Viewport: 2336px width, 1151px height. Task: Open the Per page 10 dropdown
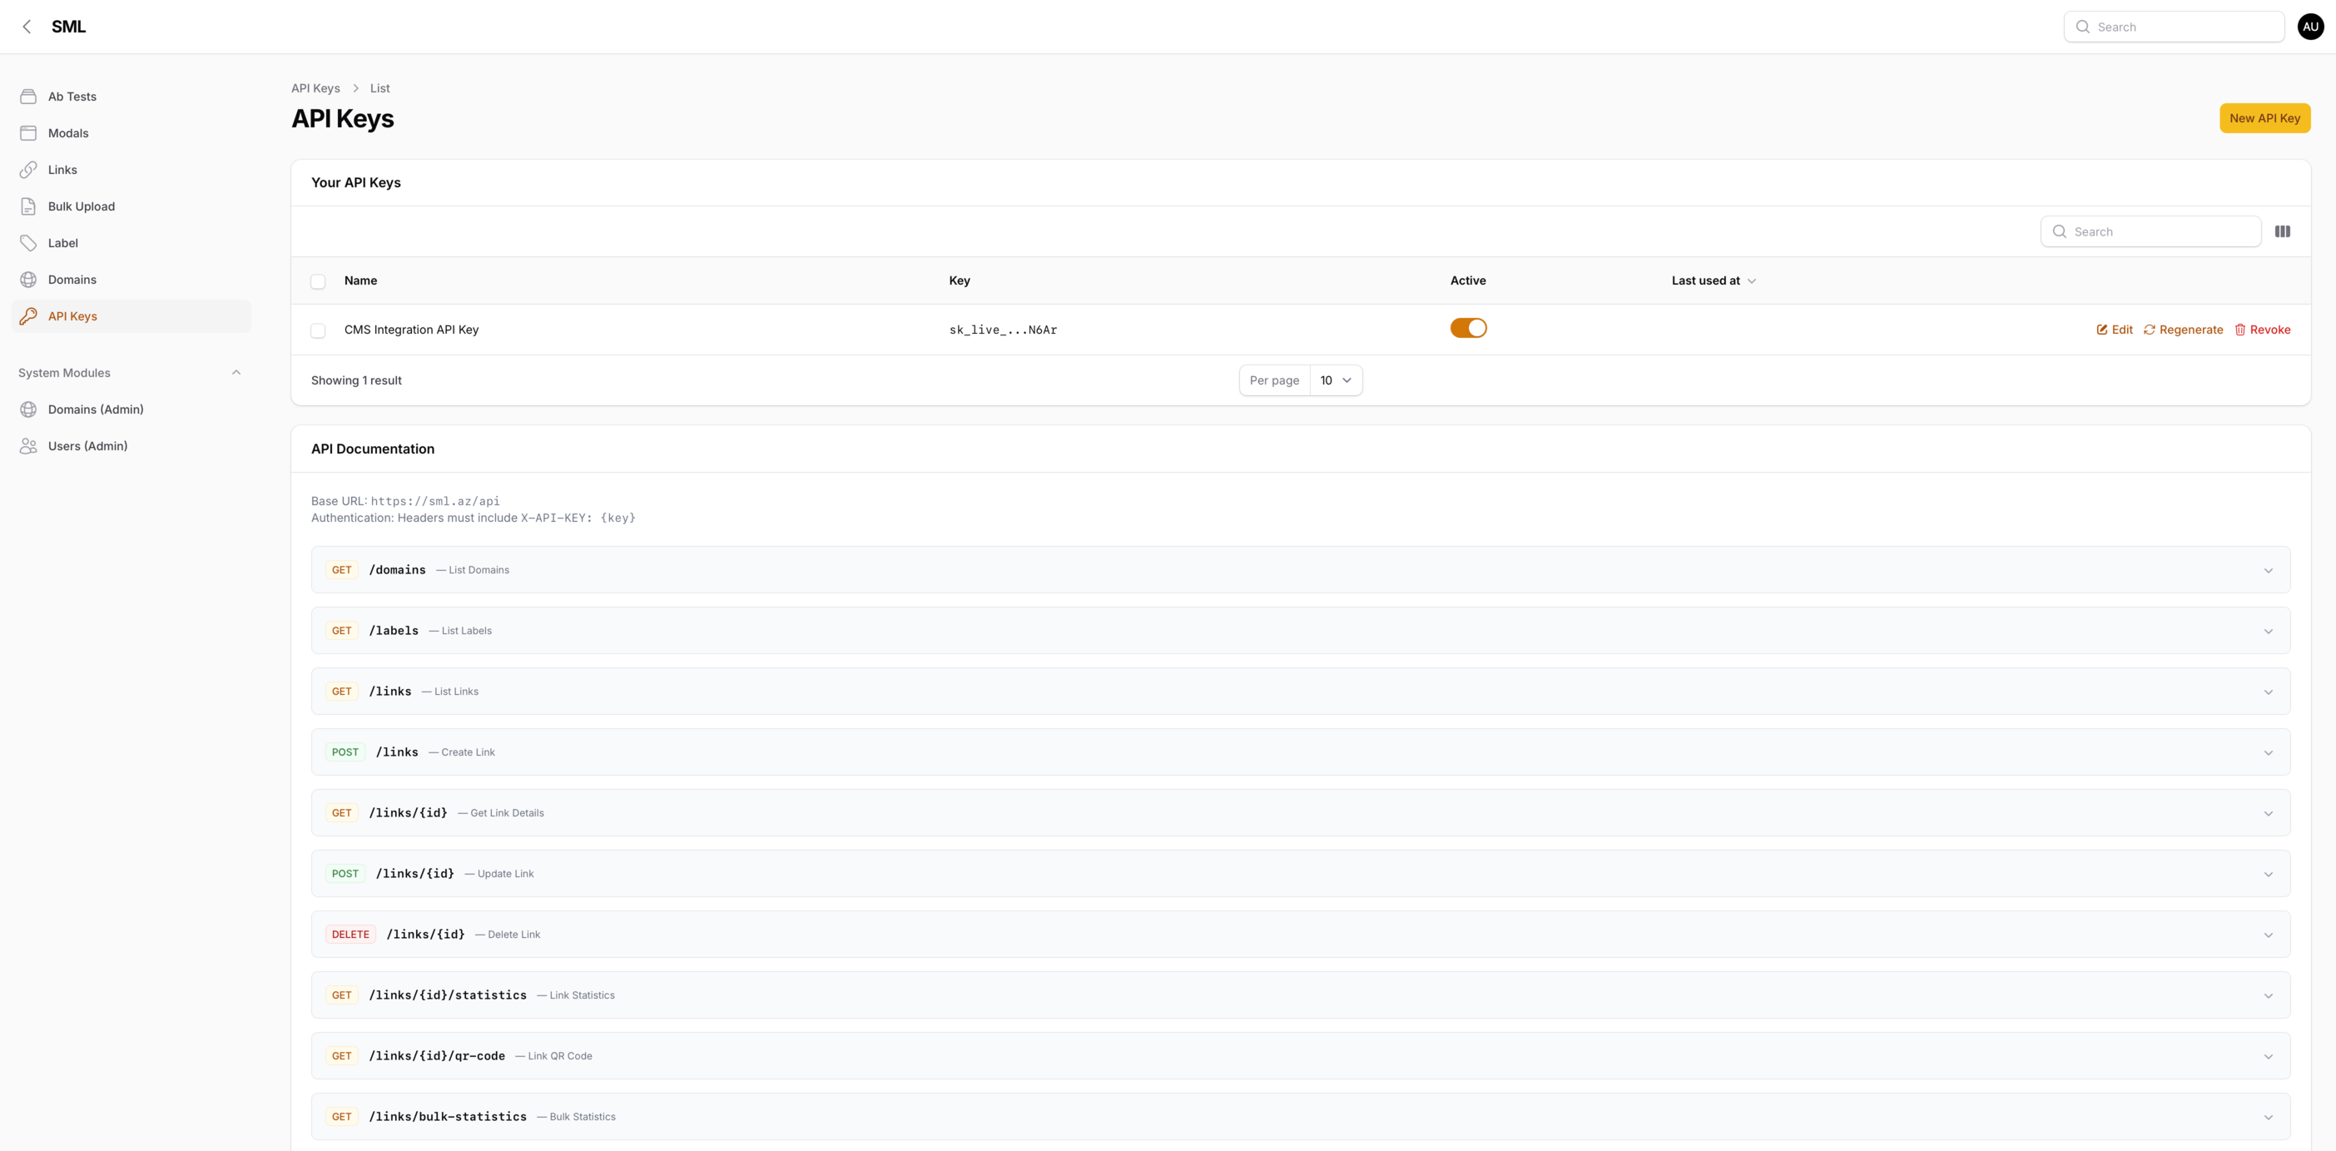tap(1335, 380)
